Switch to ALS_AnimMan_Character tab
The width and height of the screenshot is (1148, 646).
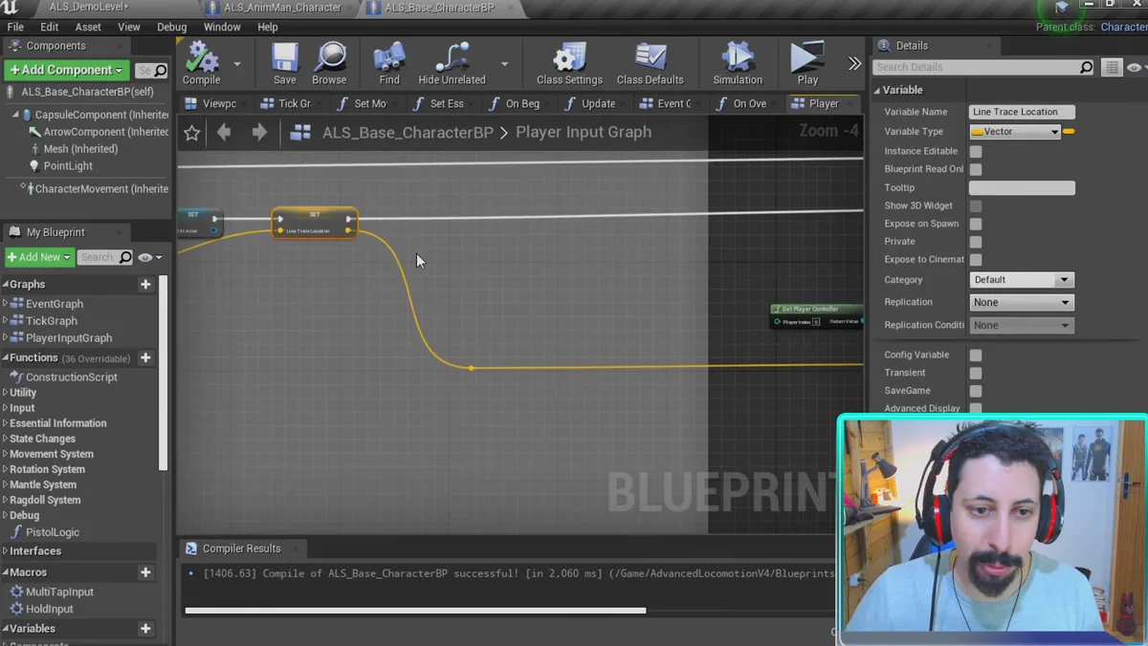(x=282, y=8)
